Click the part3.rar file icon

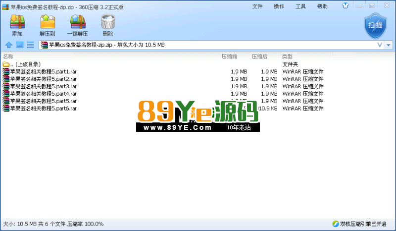coord(6,86)
